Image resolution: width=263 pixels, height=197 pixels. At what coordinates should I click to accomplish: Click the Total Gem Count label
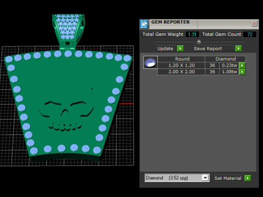[x=222, y=34]
